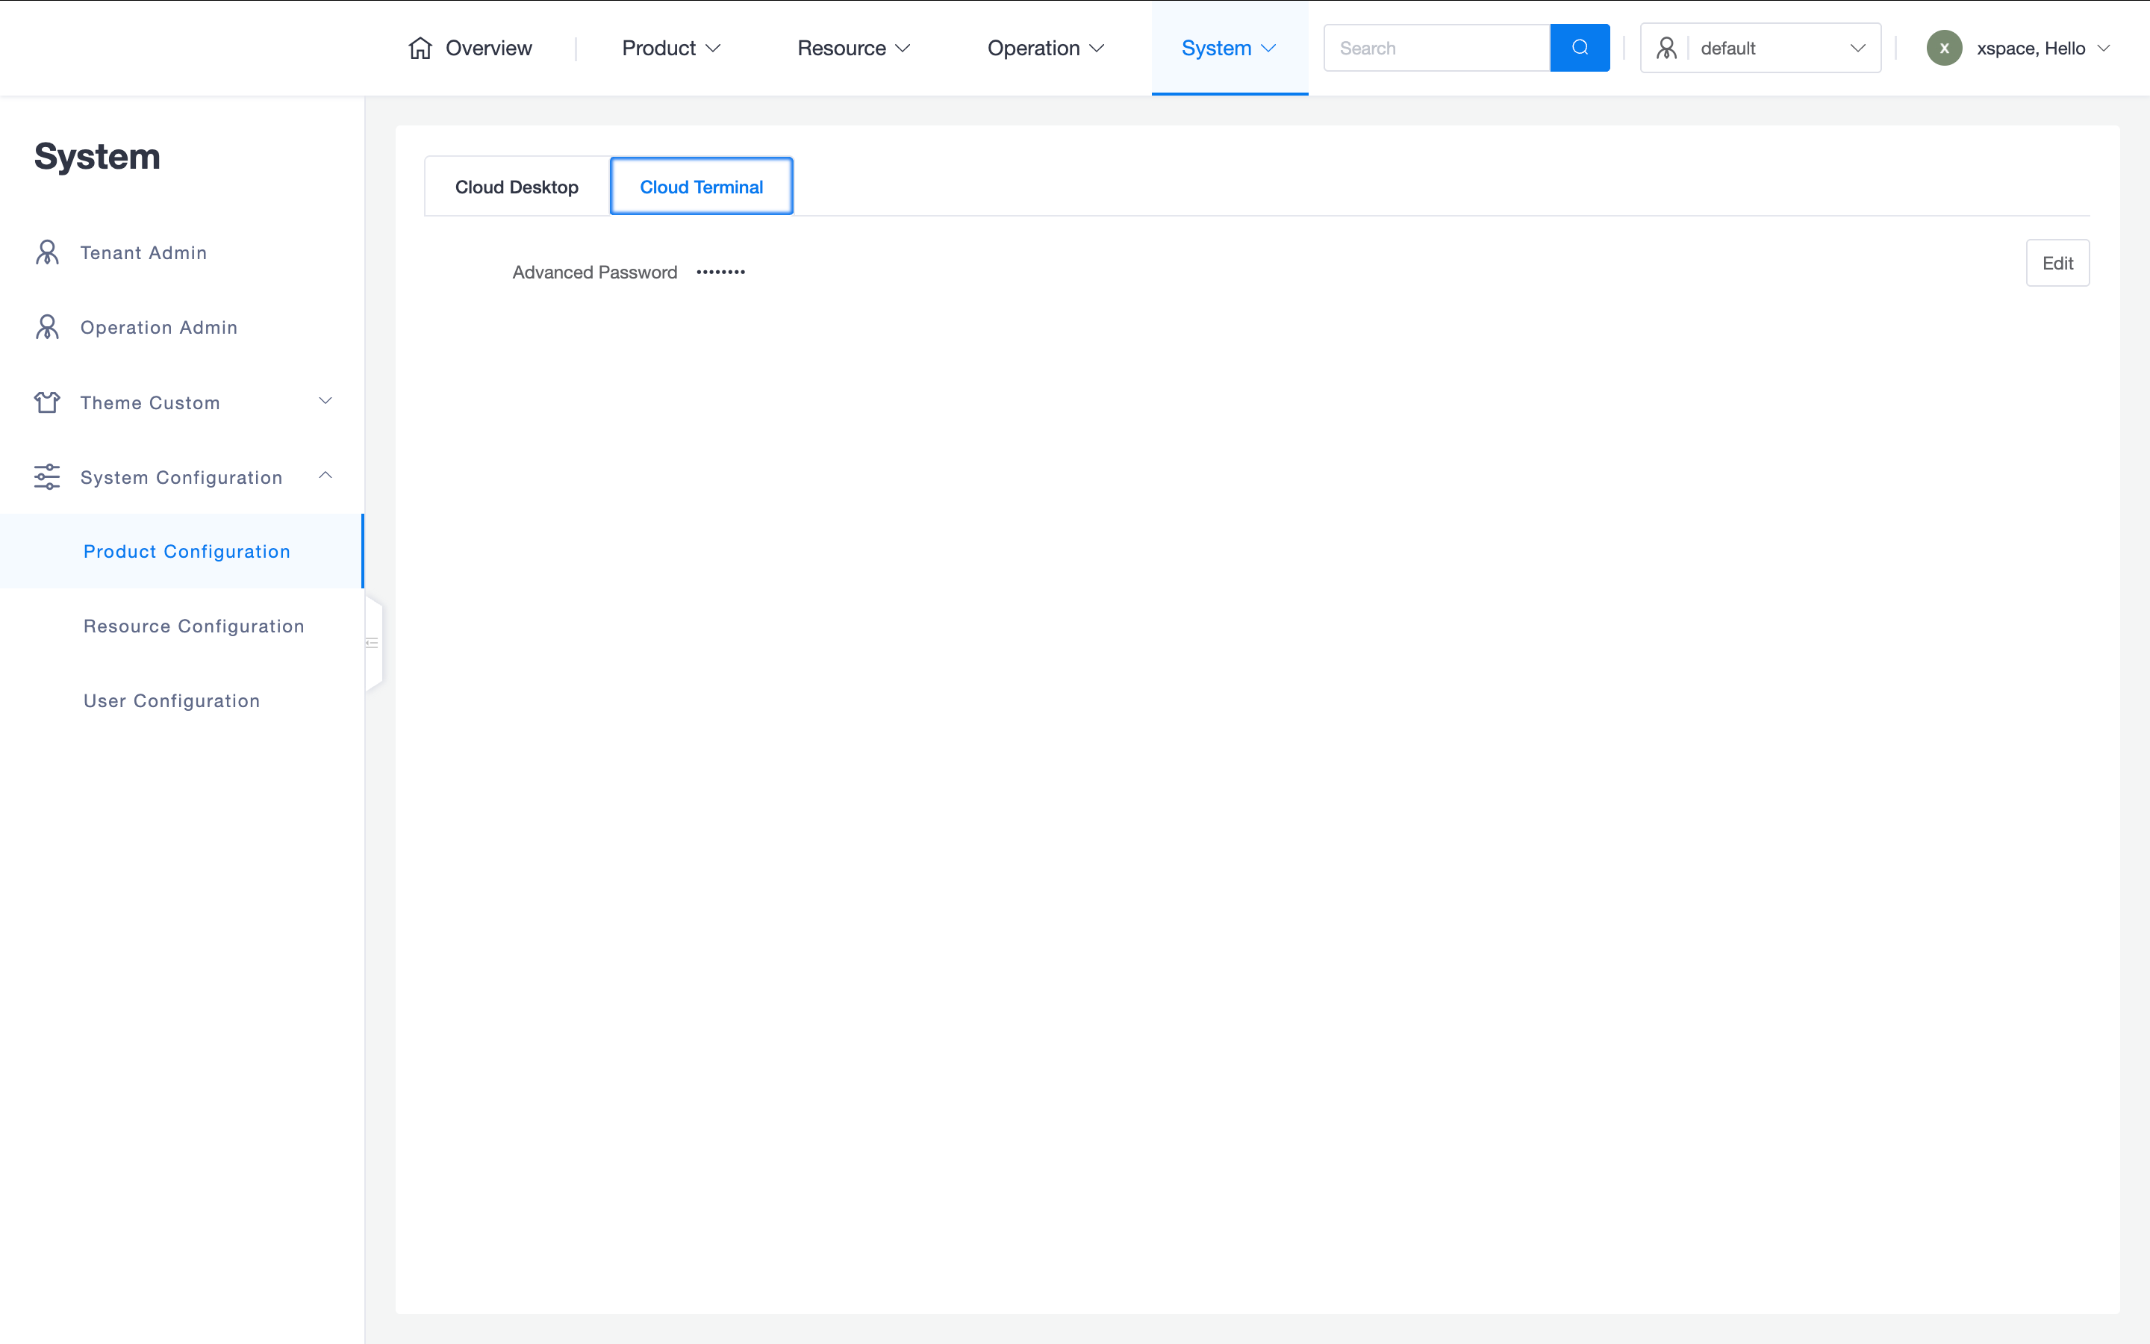Click the Operation Admin person icon

coord(47,327)
